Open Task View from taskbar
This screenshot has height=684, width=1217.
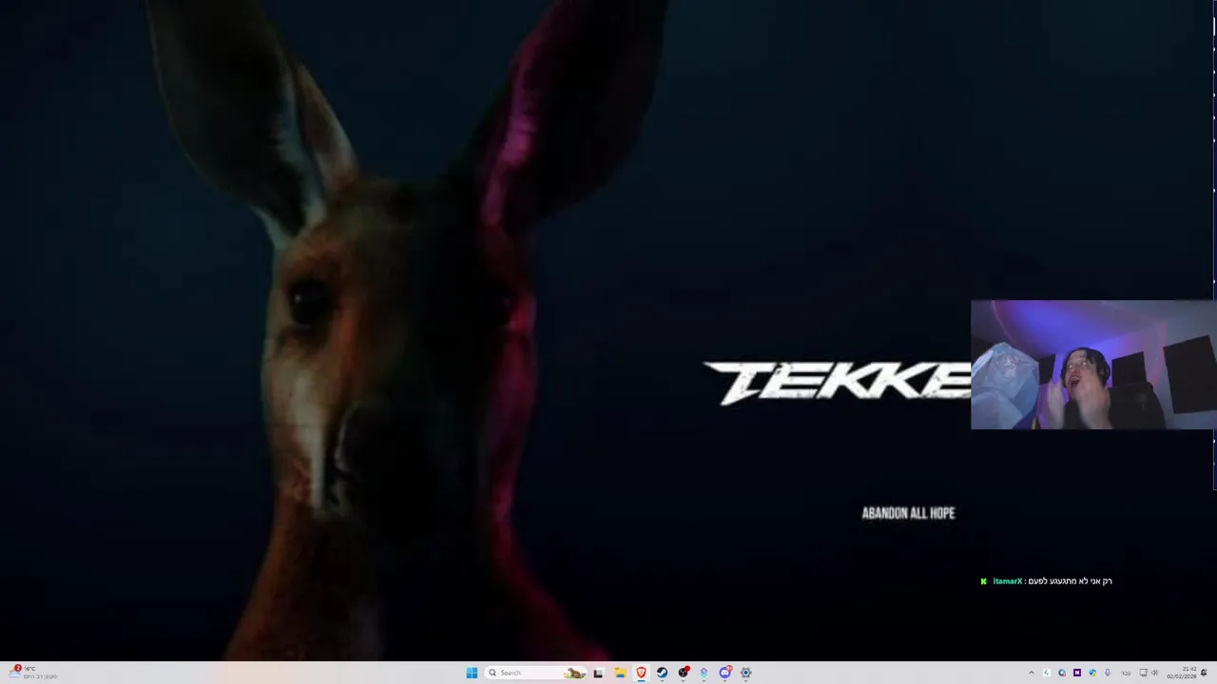(x=598, y=673)
